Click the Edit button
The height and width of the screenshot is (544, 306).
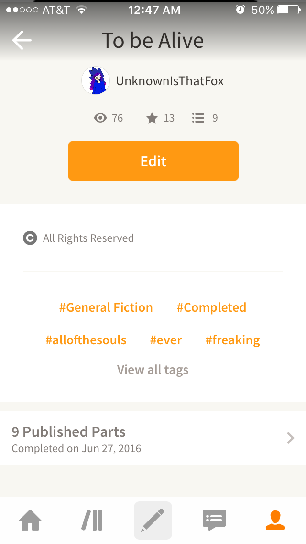[x=153, y=161]
